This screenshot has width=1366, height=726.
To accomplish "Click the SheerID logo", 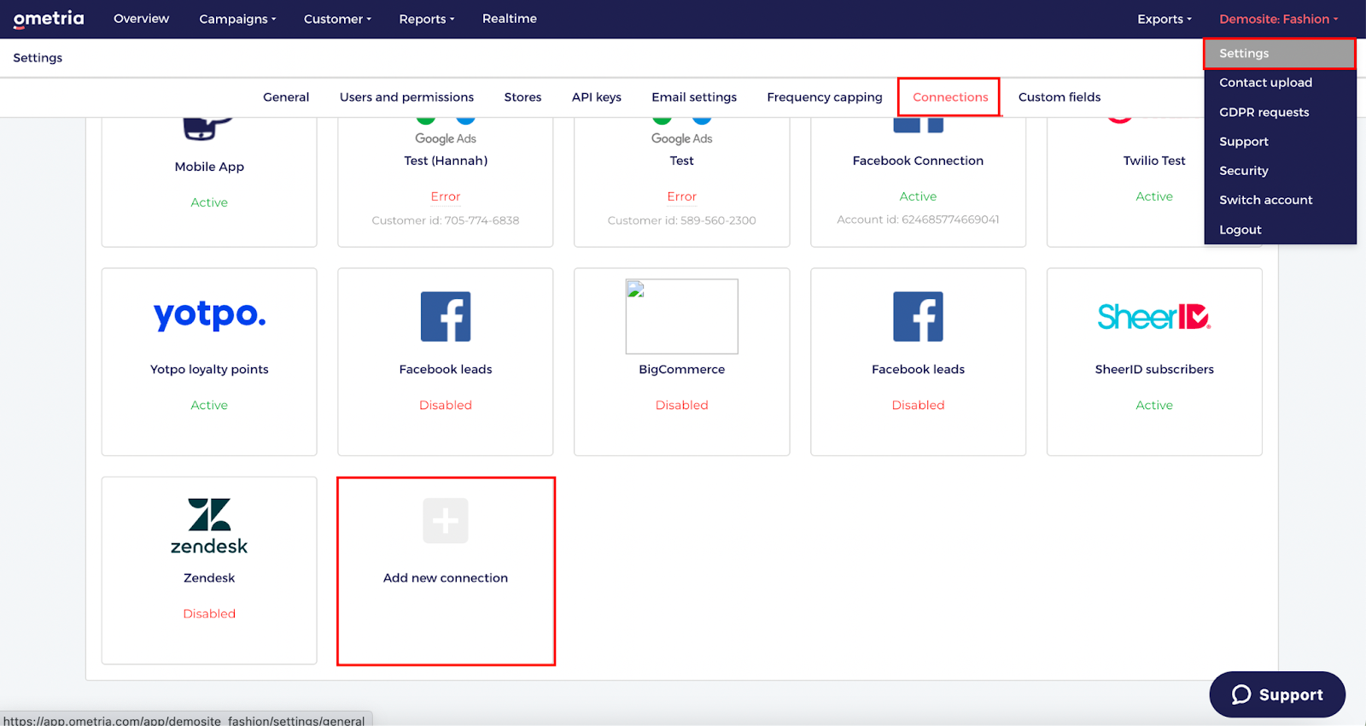I will [1154, 317].
